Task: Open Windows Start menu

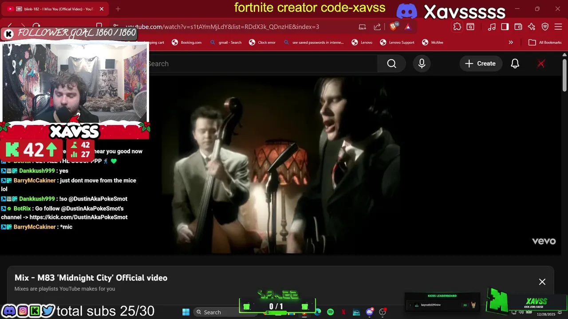Action: coord(186,312)
